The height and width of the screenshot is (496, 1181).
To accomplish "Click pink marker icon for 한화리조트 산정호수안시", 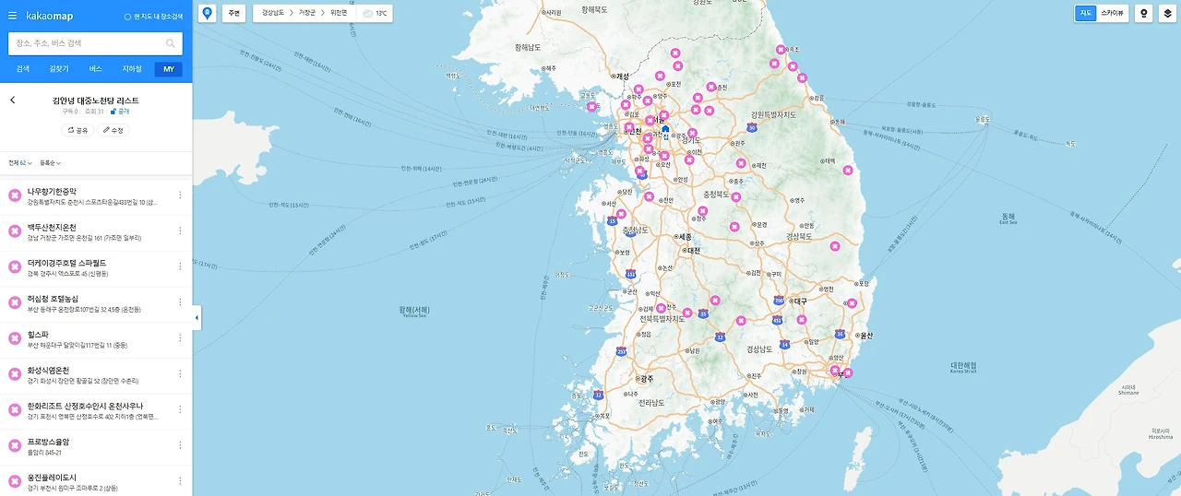I will pos(15,410).
